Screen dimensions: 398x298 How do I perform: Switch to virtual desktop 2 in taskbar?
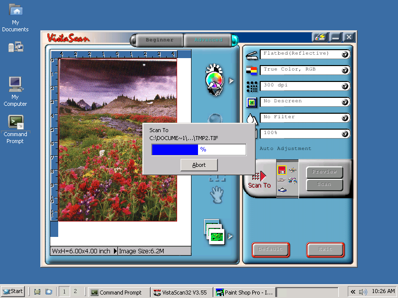[x=75, y=292]
